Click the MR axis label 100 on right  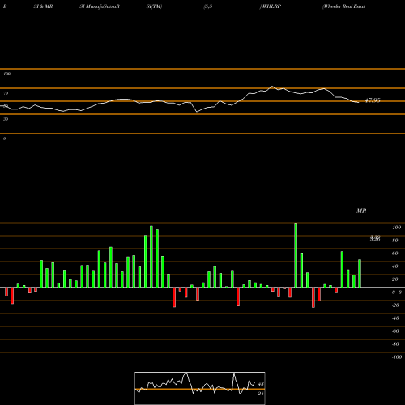click(x=397, y=228)
